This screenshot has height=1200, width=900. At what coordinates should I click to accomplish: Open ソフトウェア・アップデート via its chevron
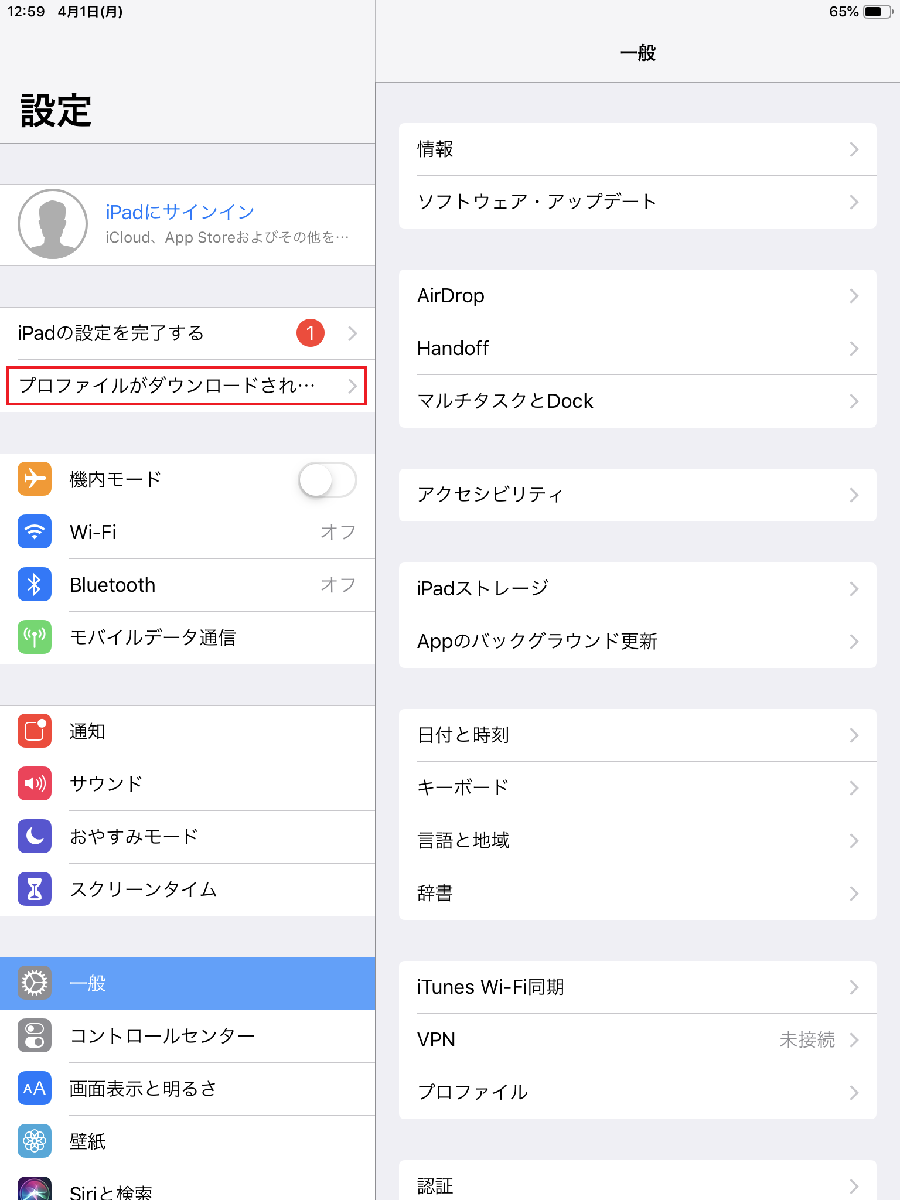pyautogui.click(x=854, y=202)
